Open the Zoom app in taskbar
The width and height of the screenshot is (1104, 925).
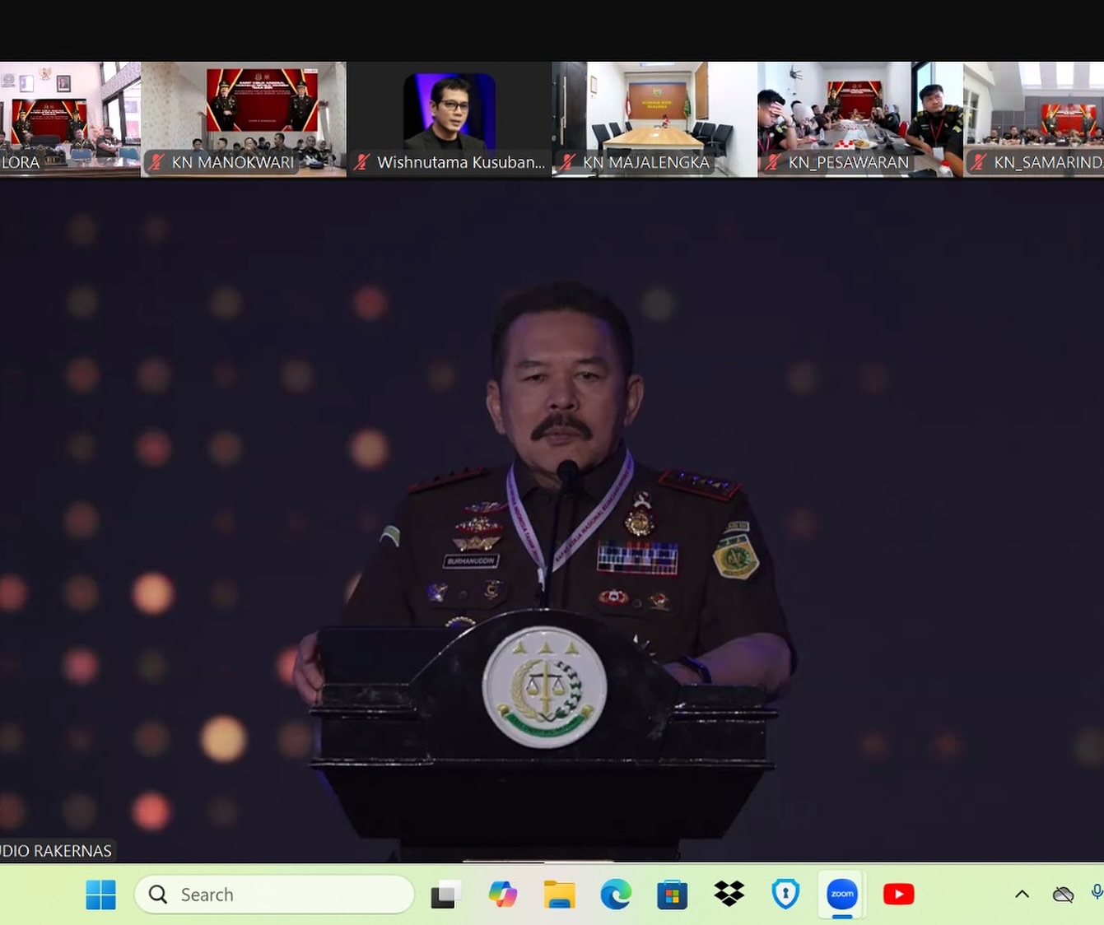841,894
